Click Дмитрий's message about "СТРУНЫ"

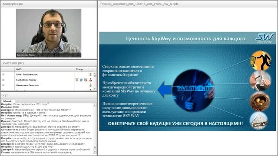[43, 144]
